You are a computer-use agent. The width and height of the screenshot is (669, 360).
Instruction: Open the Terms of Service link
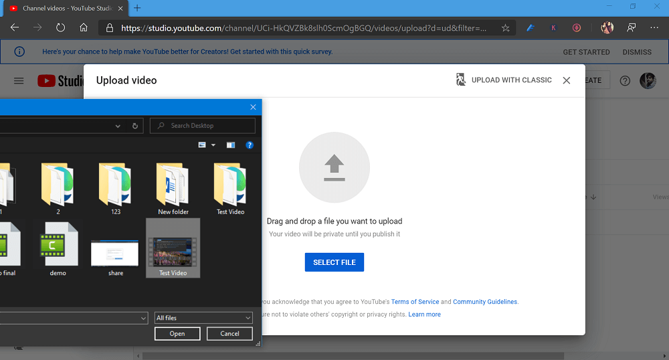tap(415, 302)
